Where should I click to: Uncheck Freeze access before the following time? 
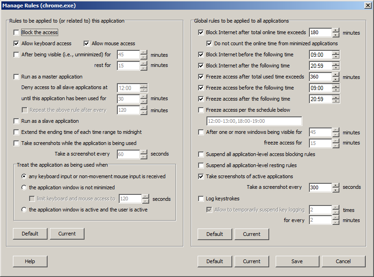pos(201,88)
